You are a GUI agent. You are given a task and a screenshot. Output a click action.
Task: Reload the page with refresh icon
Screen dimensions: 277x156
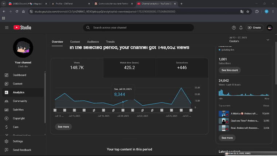17,12
